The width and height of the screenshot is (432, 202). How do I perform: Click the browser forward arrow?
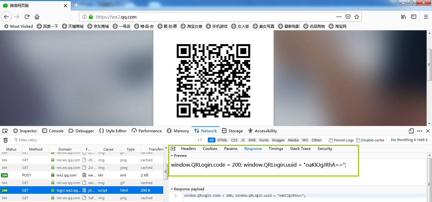(17, 17)
